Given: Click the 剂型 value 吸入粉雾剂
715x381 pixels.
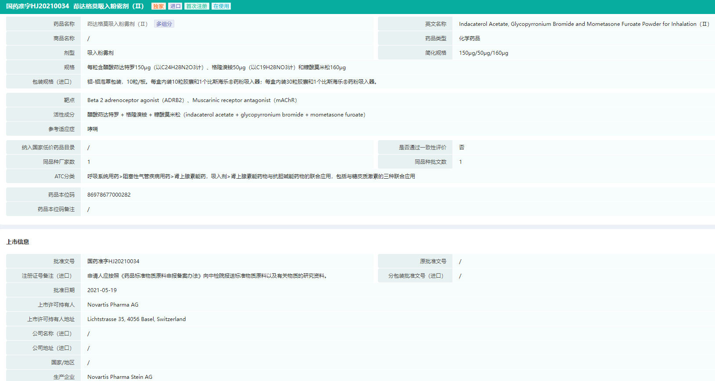Looking at the screenshot, I should coord(101,53).
